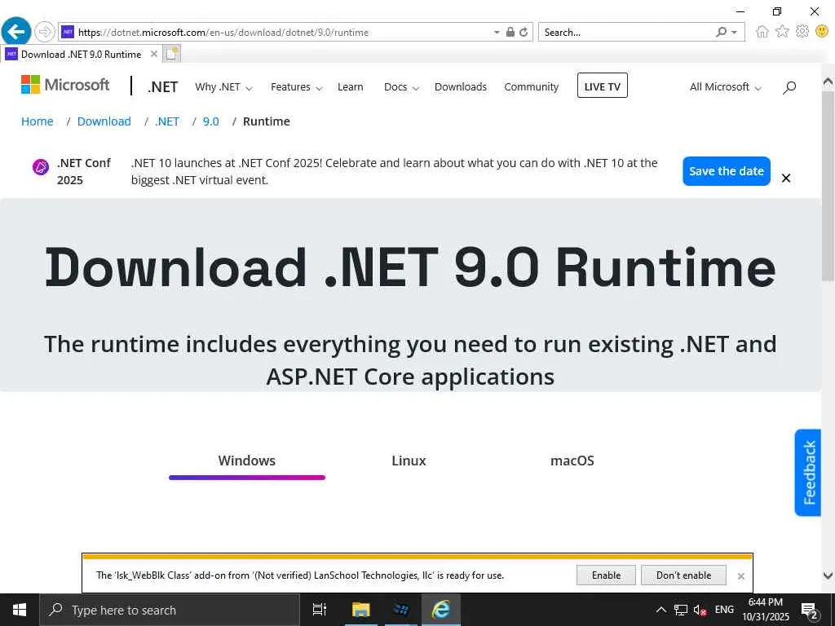Go back with the browser back arrow
The image size is (835, 626).
pyautogui.click(x=16, y=32)
